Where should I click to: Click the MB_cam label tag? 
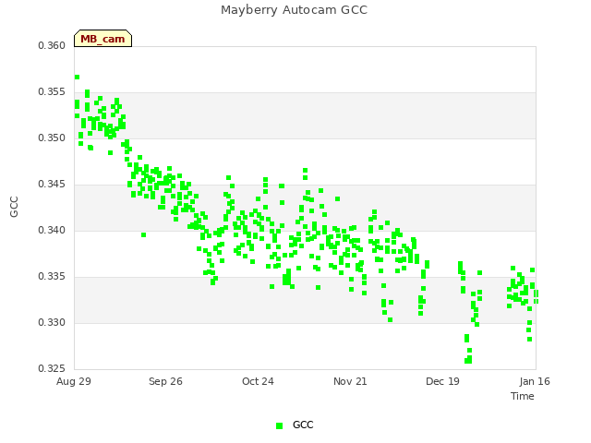click(103, 39)
